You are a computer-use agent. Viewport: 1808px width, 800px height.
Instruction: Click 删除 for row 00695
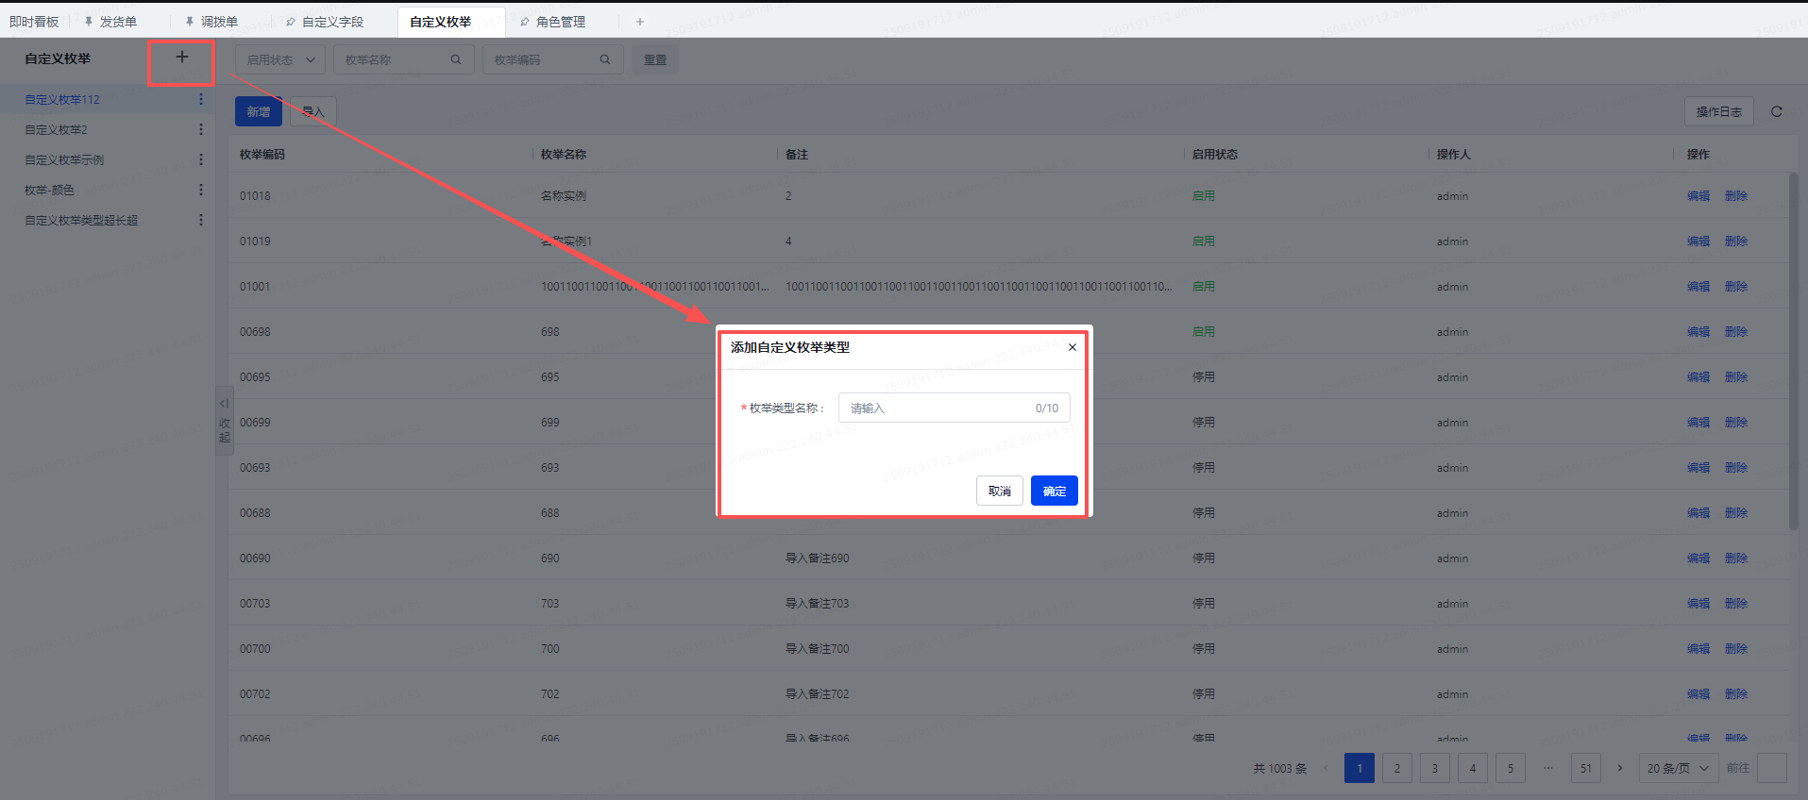(1736, 377)
